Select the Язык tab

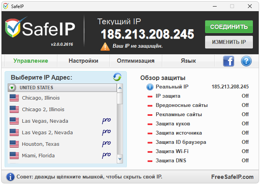188,61
